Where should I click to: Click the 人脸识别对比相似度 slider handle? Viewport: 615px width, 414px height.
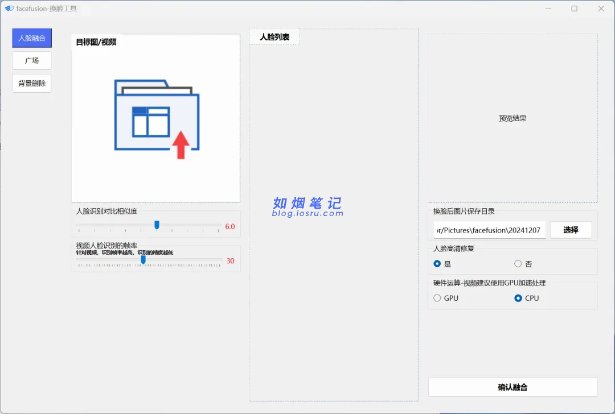[157, 225]
